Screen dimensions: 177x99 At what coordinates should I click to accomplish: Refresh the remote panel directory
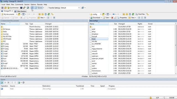(x=133, y=14)
